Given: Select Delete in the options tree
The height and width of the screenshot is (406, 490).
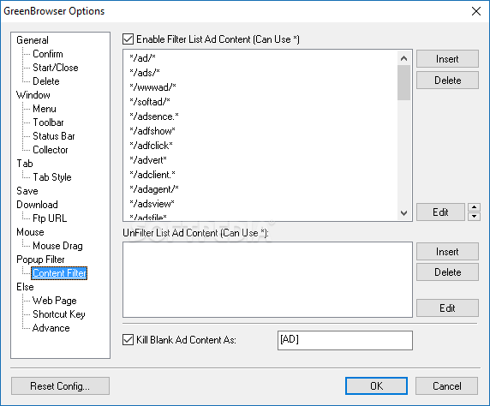Looking at the screenshot, I should tap(46, 81).
